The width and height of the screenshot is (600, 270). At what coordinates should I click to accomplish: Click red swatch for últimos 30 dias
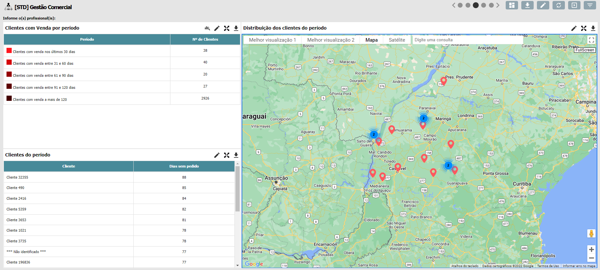tap(9, 50)
